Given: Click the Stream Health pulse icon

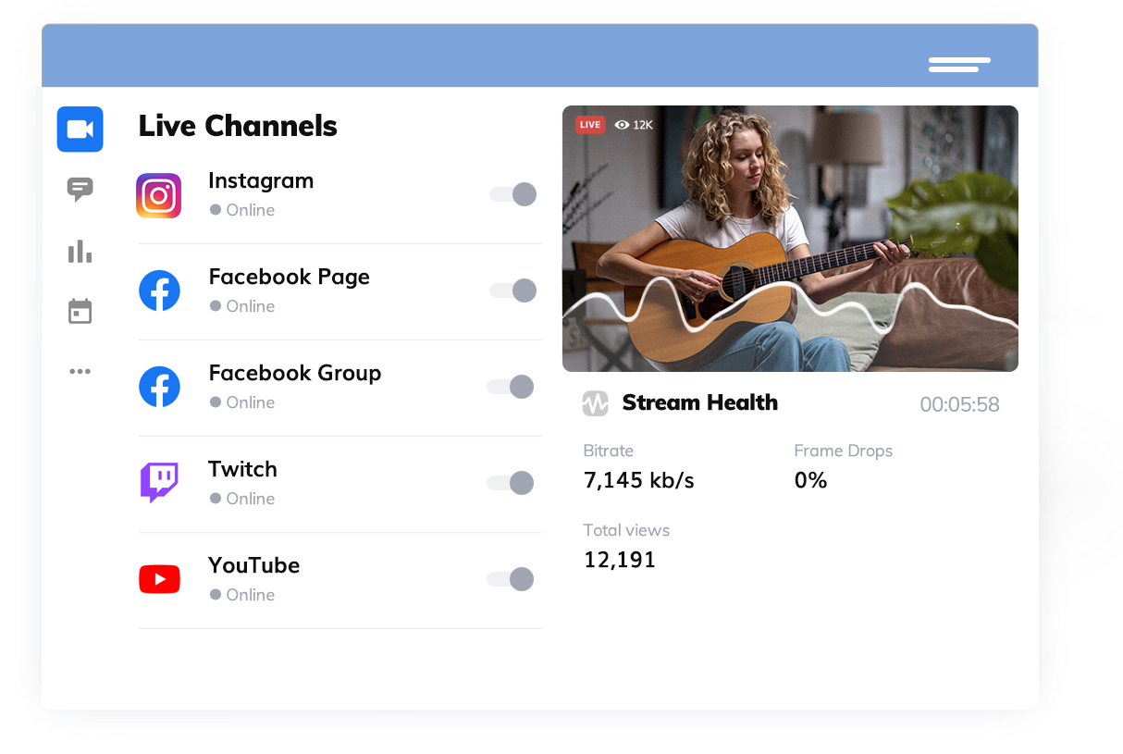Looking at the screenshot, I should 595,403.
